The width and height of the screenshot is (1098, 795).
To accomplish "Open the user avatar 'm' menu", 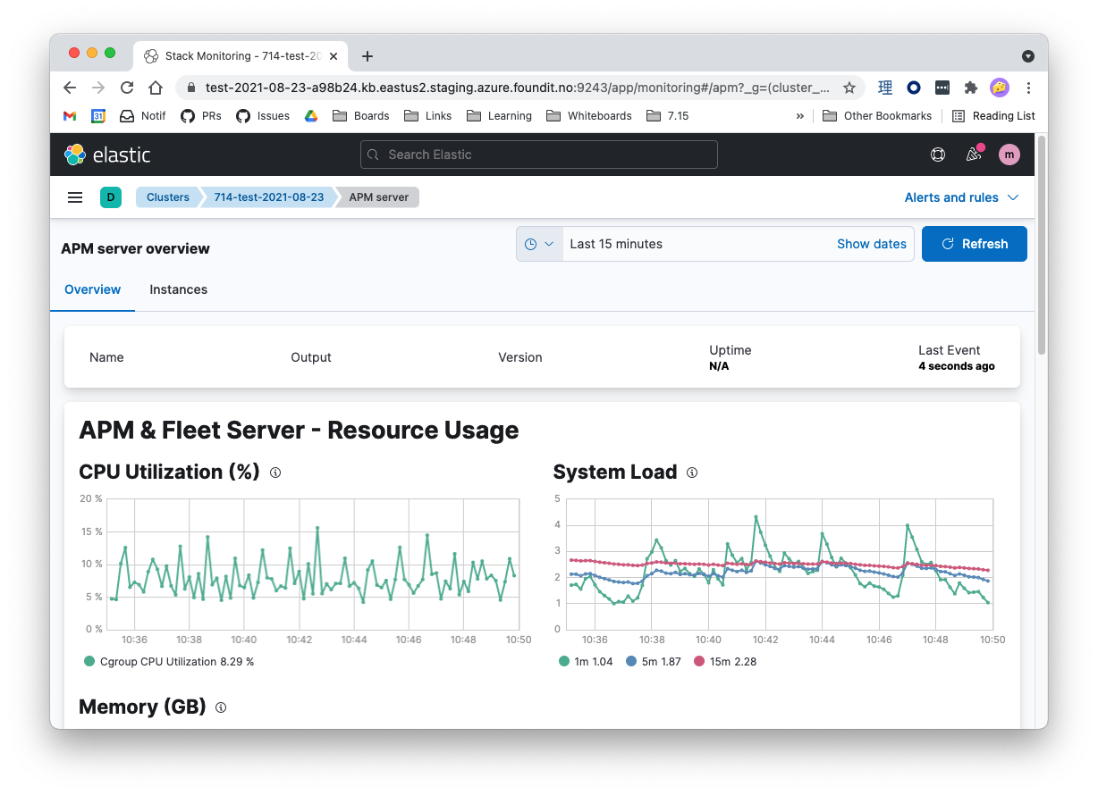I will tap(1009, 155).
